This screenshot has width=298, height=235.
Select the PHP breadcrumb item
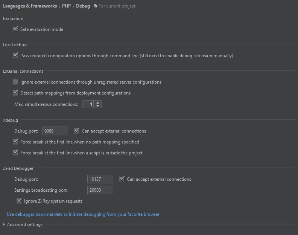[x=66, y=6]
